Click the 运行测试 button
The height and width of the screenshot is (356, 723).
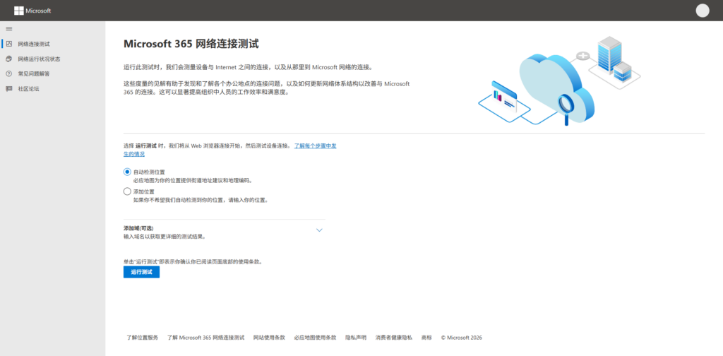(141, 272)
